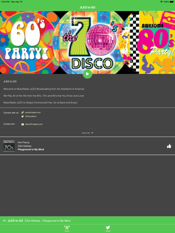
Task: Click the Twitter bird icon beside @DiscoWynn
Action: (22, 116)
